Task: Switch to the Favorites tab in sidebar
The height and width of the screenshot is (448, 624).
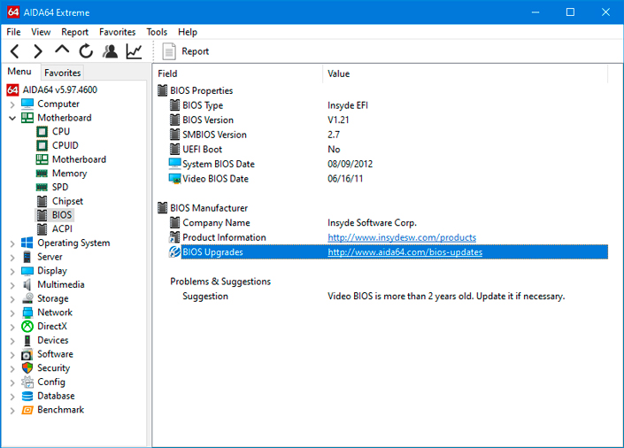Action: click(x=63, y=73)
